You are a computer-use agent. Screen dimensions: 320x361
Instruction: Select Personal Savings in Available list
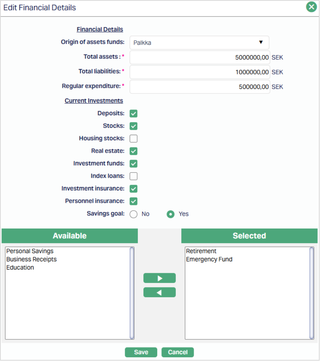pyautogui.click(x=30, y=251)
